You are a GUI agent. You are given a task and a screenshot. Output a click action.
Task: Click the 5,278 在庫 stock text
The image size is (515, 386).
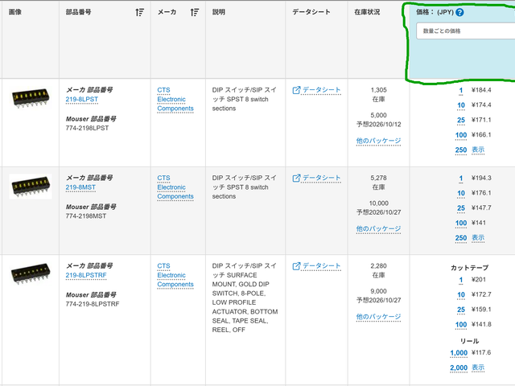tap(378, 183)
